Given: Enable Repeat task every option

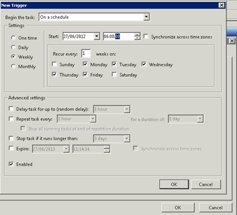Looking at the screenshot, I should [11, 119].
